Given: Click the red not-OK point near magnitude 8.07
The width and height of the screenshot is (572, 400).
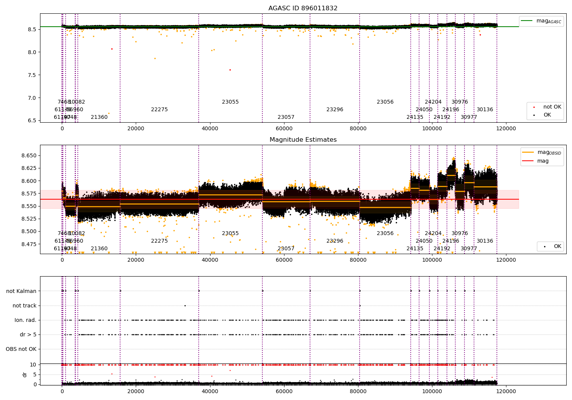Looking at the screenshot, I should [x=112, y=49].
